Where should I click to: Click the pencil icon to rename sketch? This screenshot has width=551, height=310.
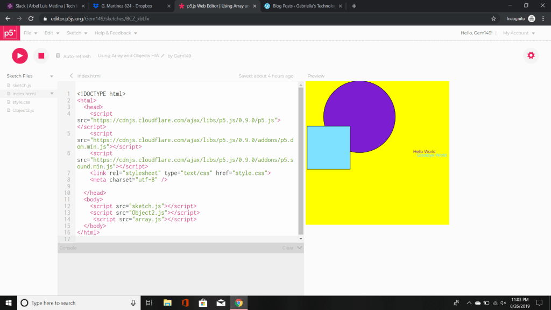click(x=163, y=56)
